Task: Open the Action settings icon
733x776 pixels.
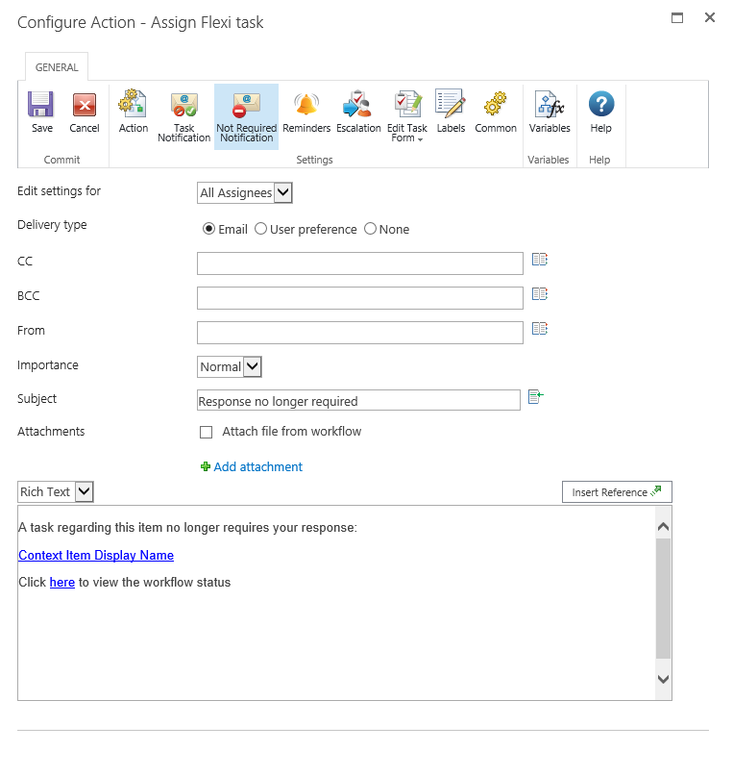Action: [x=134, y=106]
